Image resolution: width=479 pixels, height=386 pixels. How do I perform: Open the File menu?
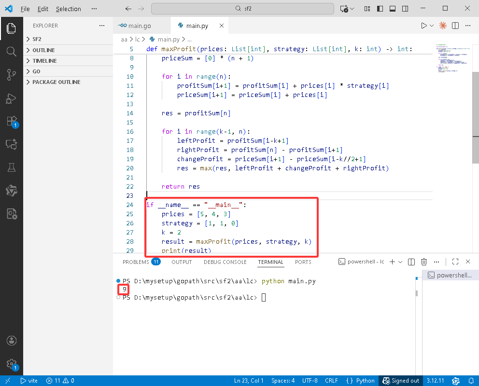pos(25,9)
